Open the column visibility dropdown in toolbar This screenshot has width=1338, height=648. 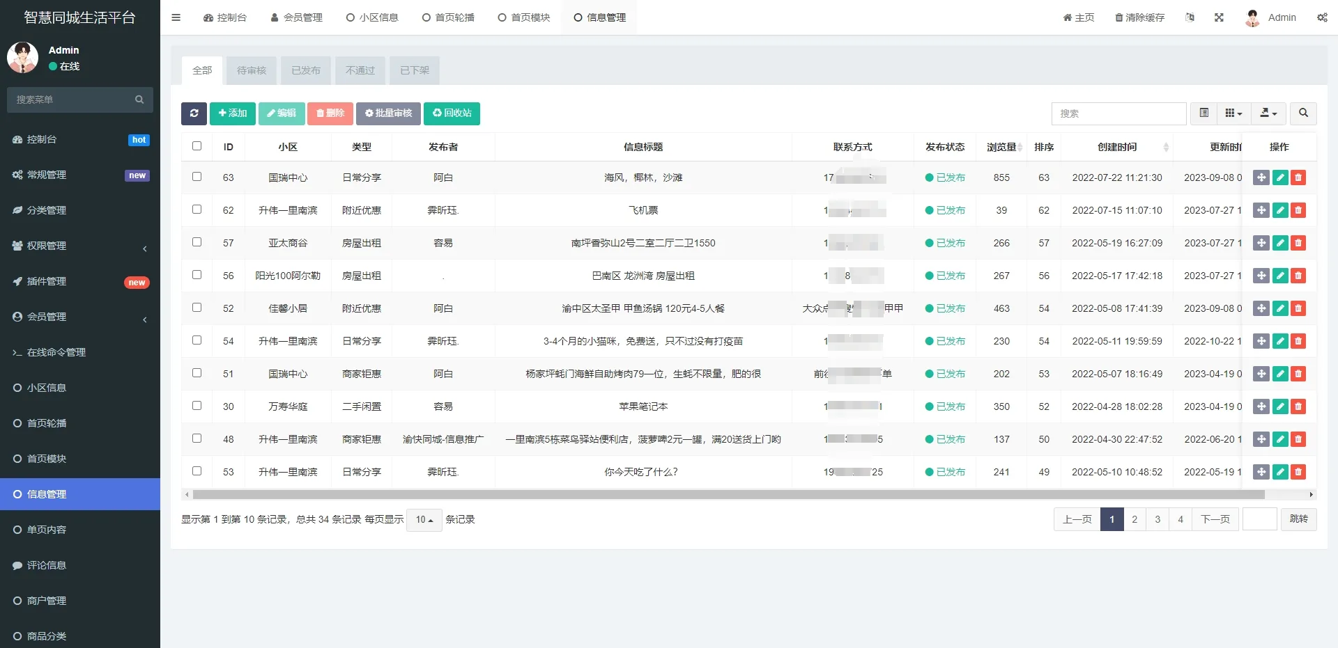coord(1233,113)
